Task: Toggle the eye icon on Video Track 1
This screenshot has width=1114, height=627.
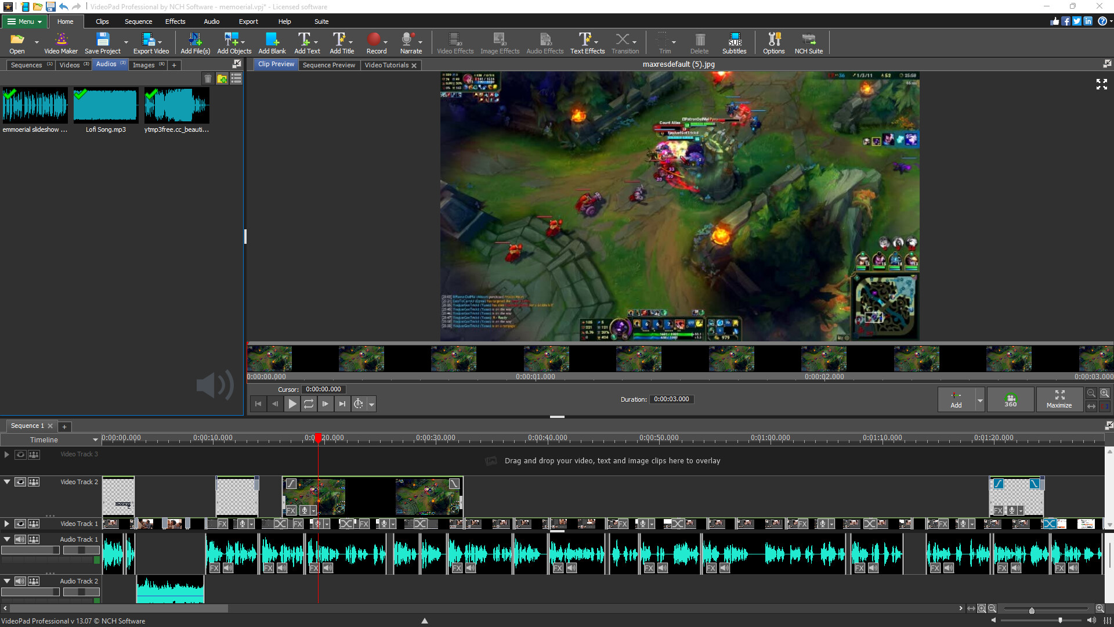Action: (20, 523)
